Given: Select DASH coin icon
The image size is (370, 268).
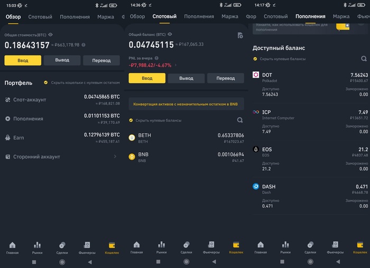Looking at the screenshot, I should tap(256, 187).
